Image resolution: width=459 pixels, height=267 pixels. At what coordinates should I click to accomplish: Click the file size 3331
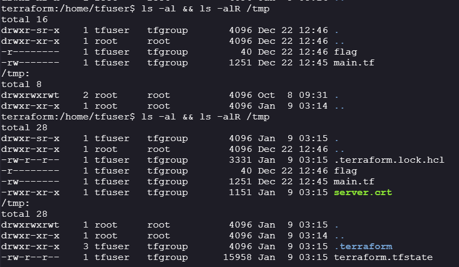pos(241,160)
